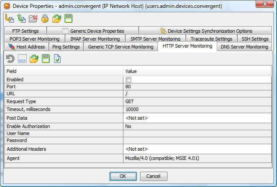
Task: Click the Password field label
Action: [x=17, y=140]
